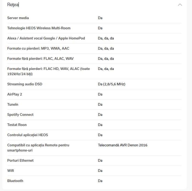This screenshot has height=191, width=192.
Task: Collapse the Rețea section chevron
Action: [x=180, y=5]
